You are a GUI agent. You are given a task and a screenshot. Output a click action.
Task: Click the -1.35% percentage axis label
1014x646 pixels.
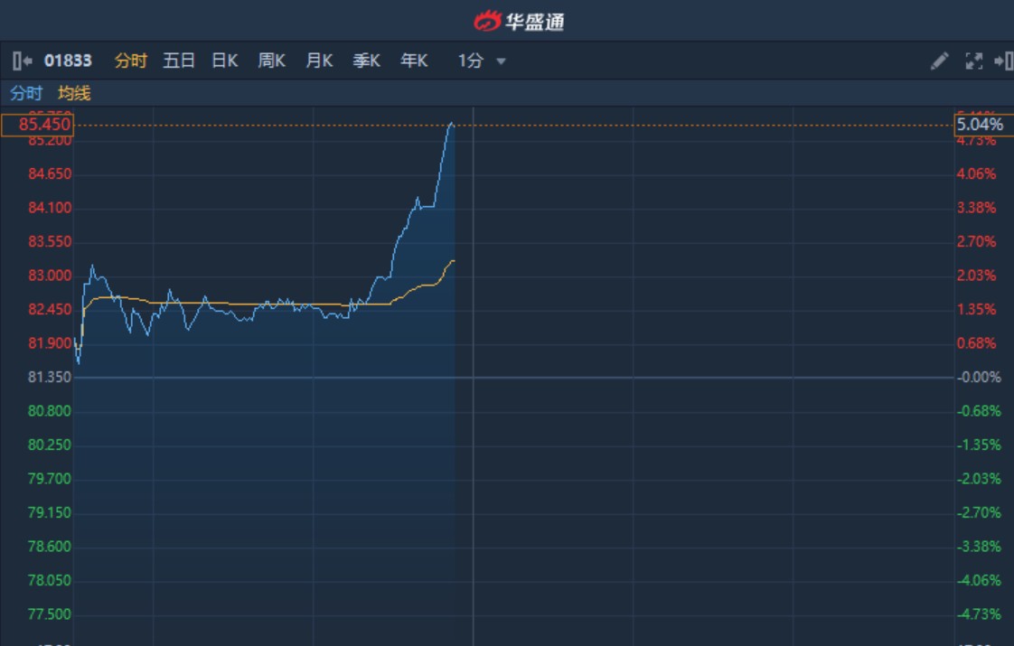pos(979,445)
